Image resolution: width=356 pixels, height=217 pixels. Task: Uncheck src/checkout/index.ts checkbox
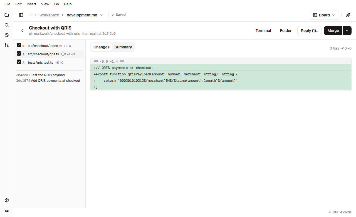tap(19, 45)
